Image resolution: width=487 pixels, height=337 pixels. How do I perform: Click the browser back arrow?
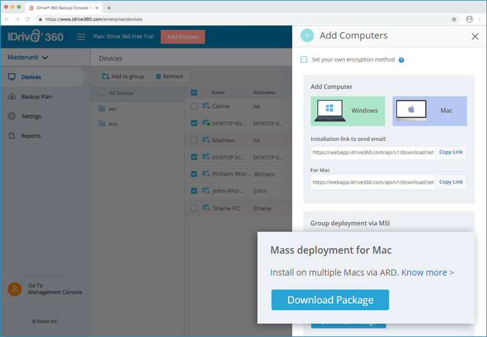pos(7,19)
